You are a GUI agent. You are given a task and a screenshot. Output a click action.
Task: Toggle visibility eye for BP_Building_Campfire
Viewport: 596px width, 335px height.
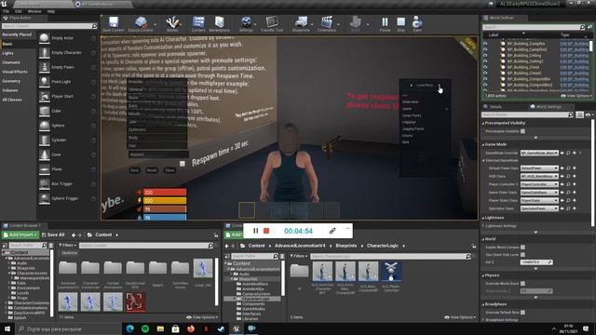point(485,44)
